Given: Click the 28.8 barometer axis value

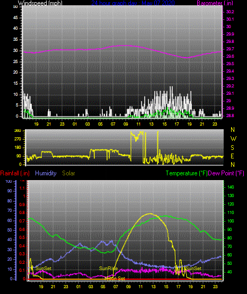Looking at the screenshot, I should (x=230, y=115).
